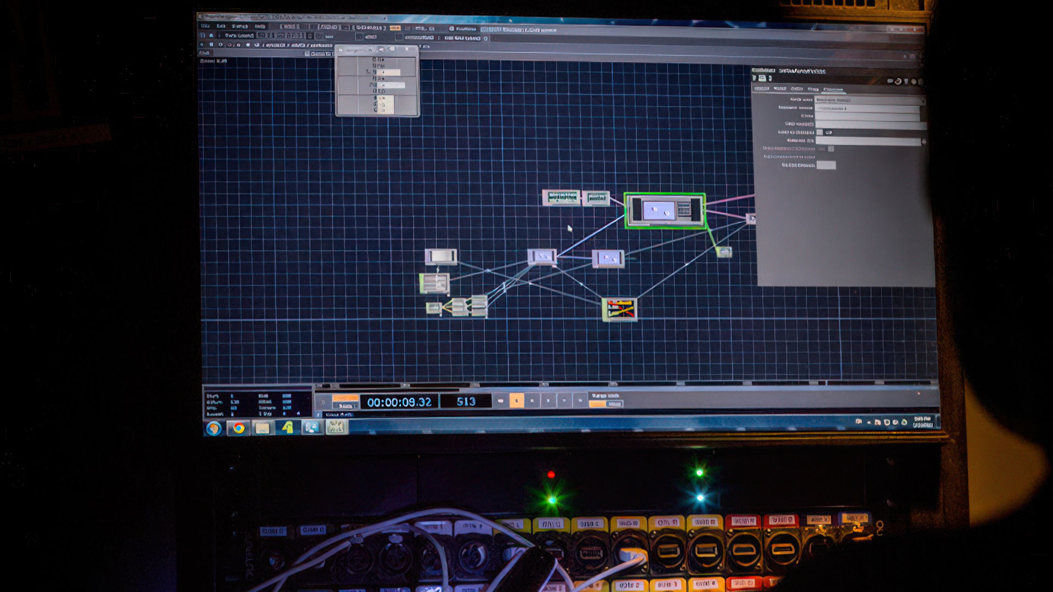Open the Windows Start orb
This screenshot has height=592, width=1053.
[214, 428]
